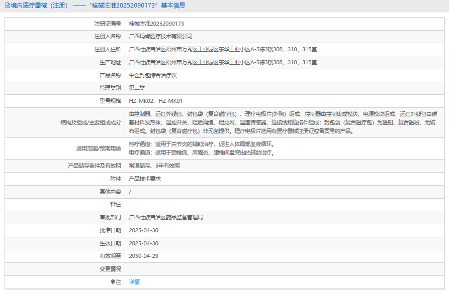
Task: Click the 审批部门 label
Action: (x=110, y=218)
